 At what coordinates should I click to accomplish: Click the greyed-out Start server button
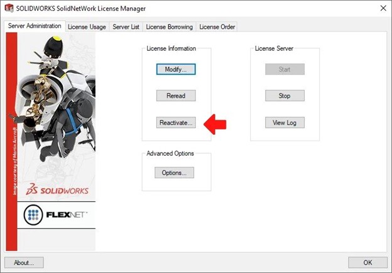[284, 69]
